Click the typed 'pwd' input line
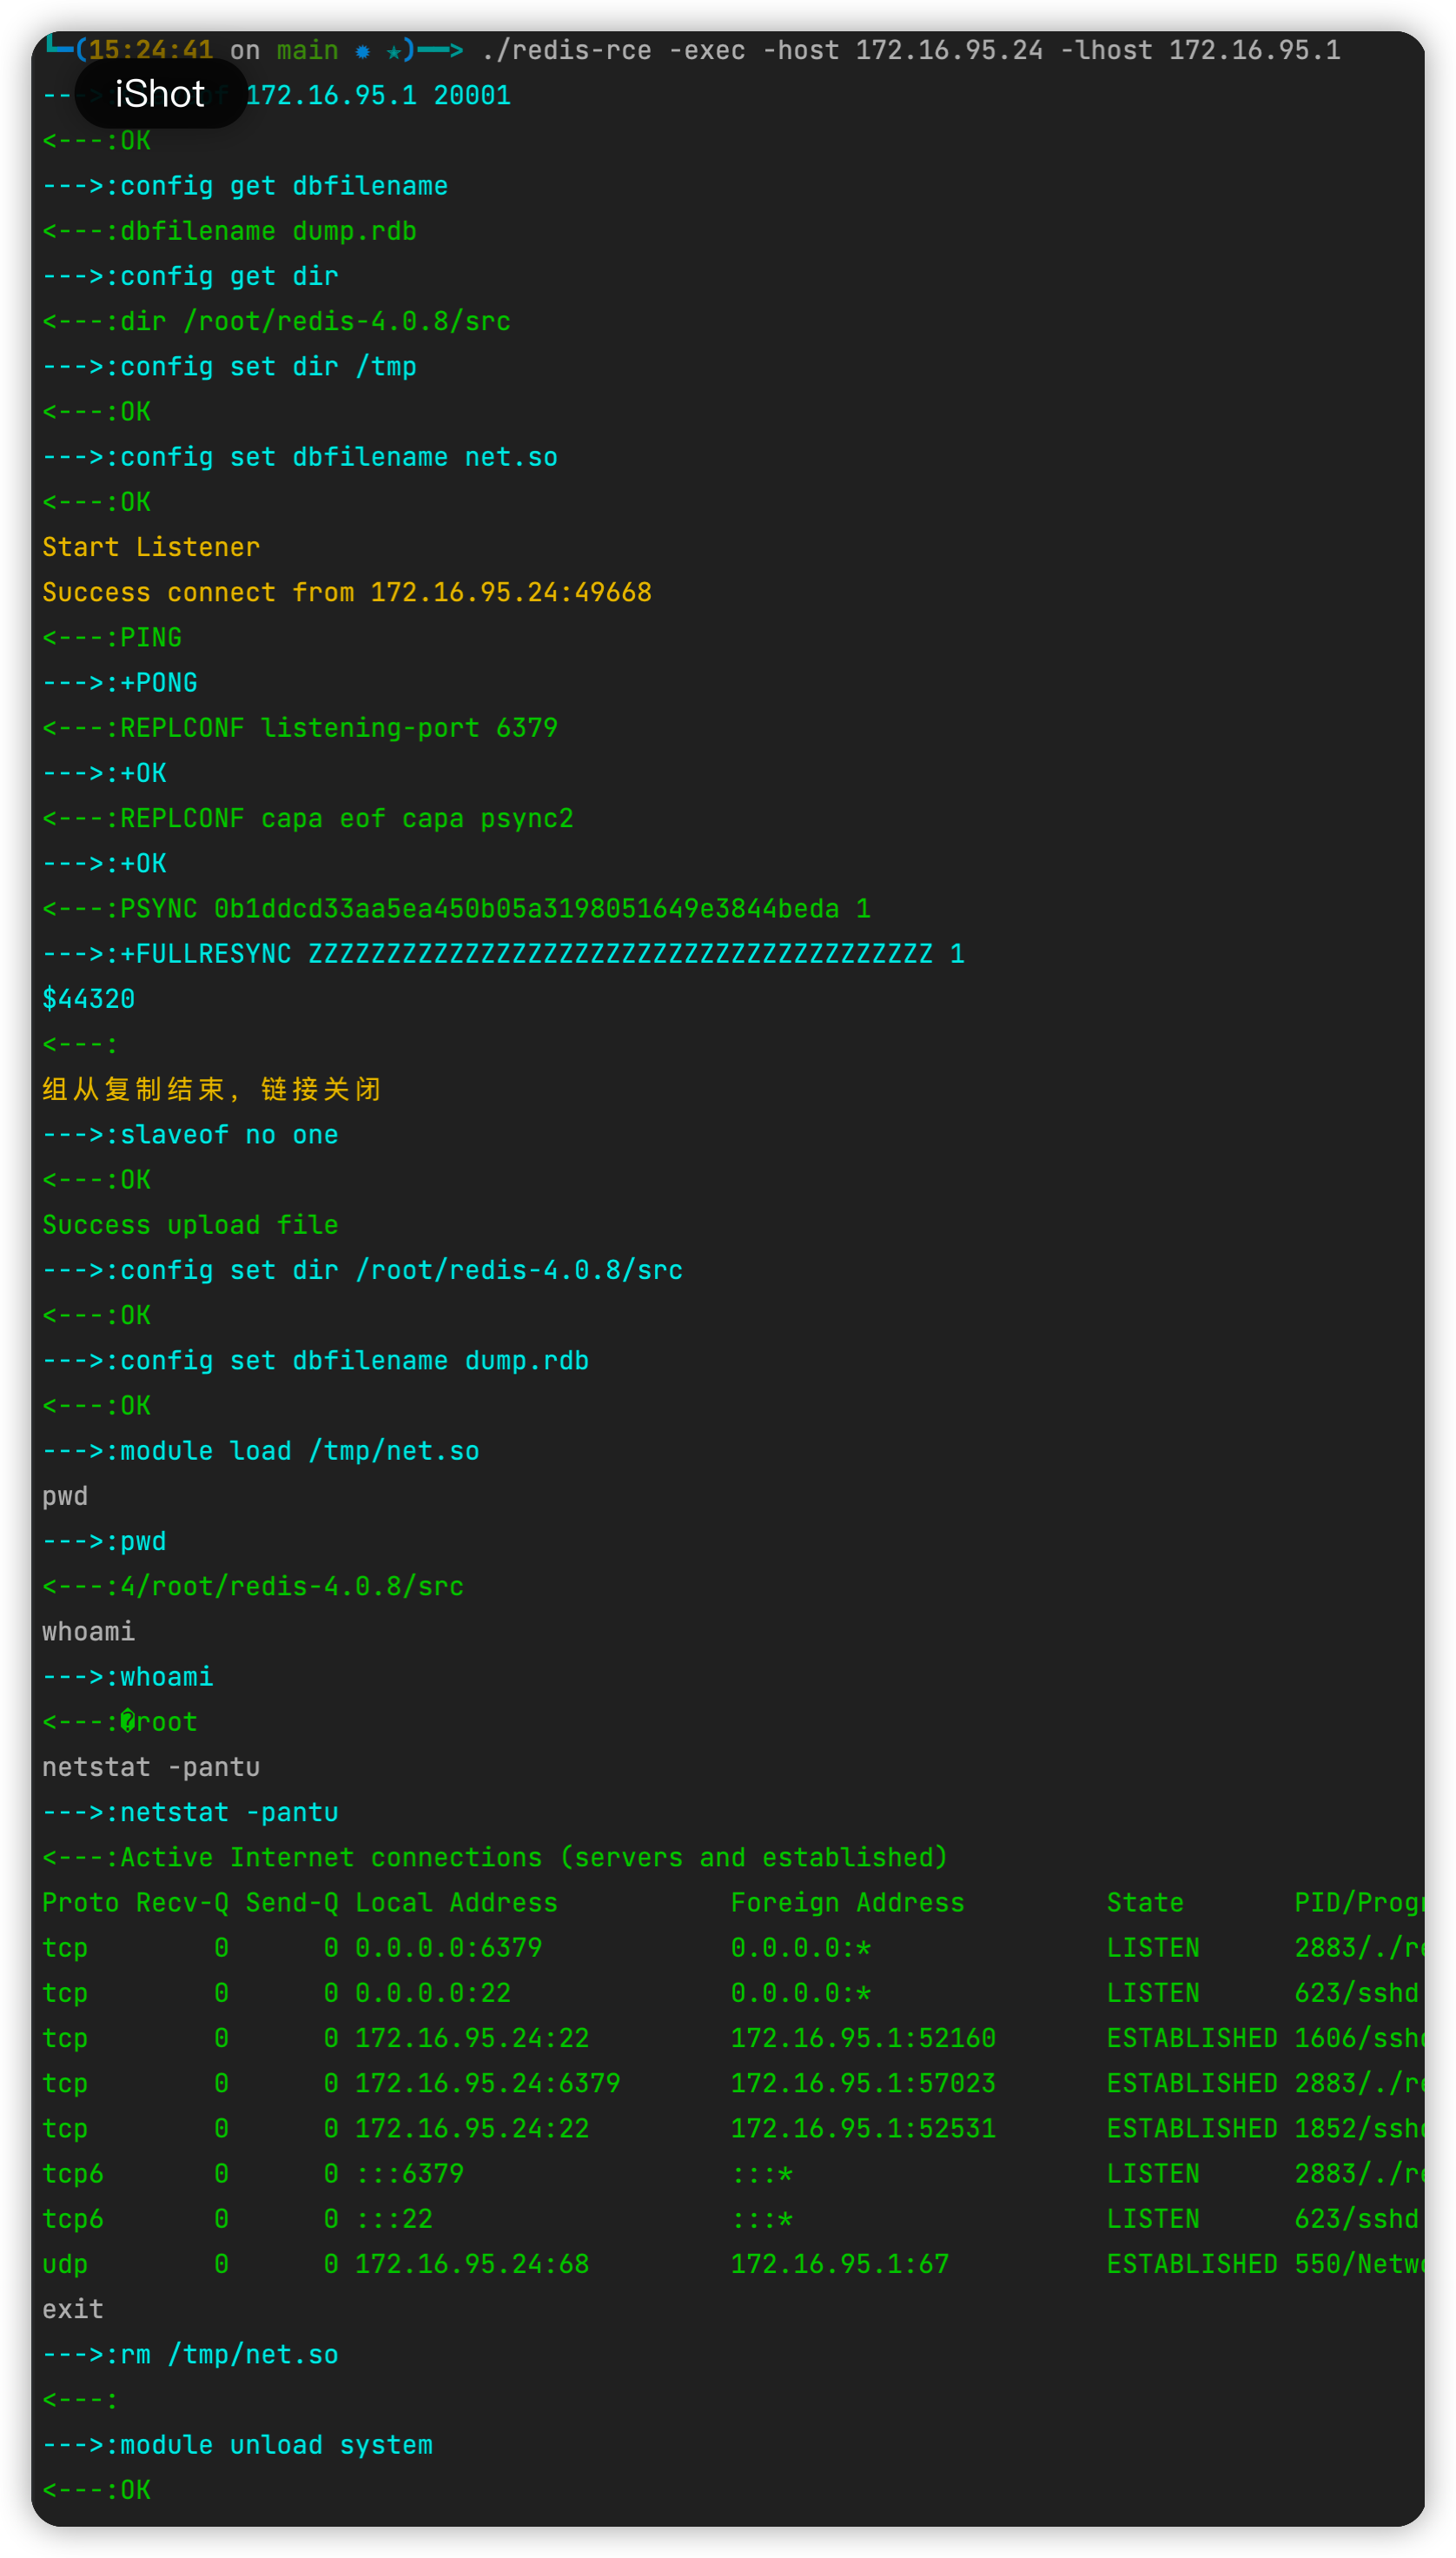 click(65, 1495)
